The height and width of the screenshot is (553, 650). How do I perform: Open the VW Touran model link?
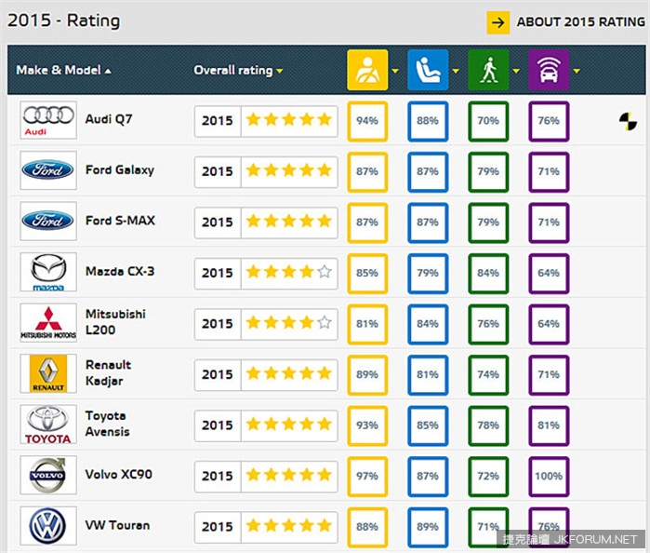[x=116, y=526]
